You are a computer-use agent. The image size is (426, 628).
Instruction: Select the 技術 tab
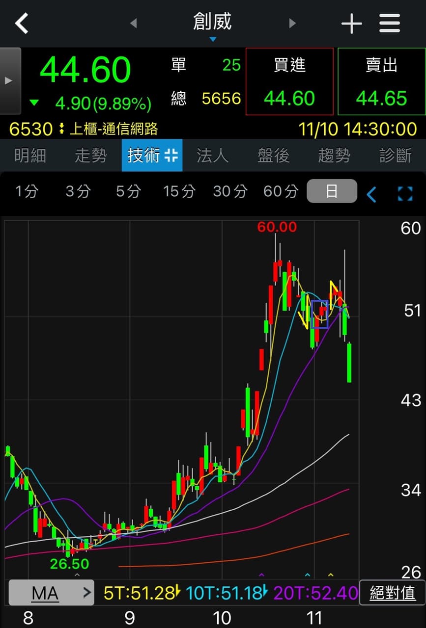pyautogui.click(x=152, y=156)
